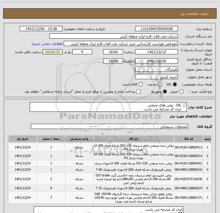Viewport: 220px width, 213px height.
Task: Click the need number field 1101094076000408
Action: tap(157, 29)
